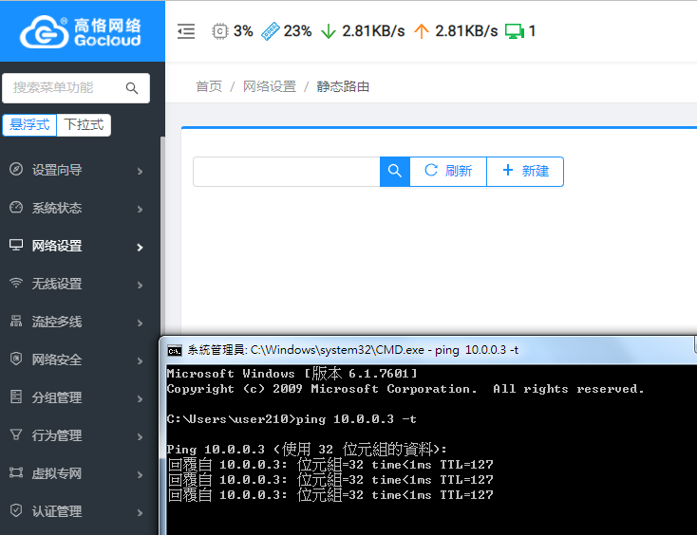The width and height of the screenshot is (697, 535).
Task: Click the Microsoft Windows version line in CMD
Action: [x=292, y=374]
